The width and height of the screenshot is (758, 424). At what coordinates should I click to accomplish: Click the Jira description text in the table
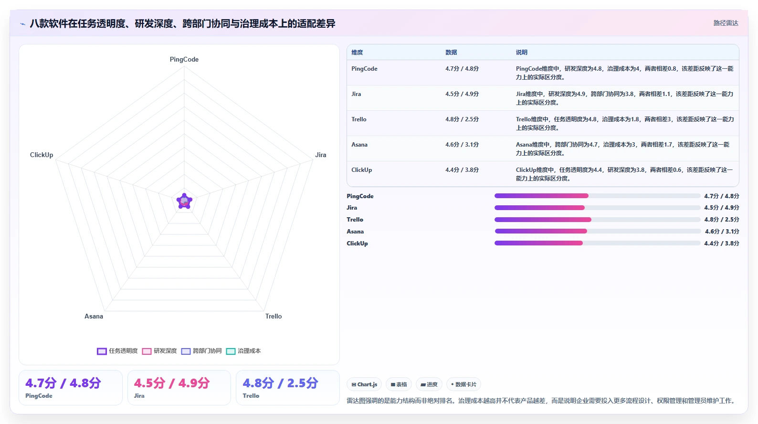click(624, 98)
